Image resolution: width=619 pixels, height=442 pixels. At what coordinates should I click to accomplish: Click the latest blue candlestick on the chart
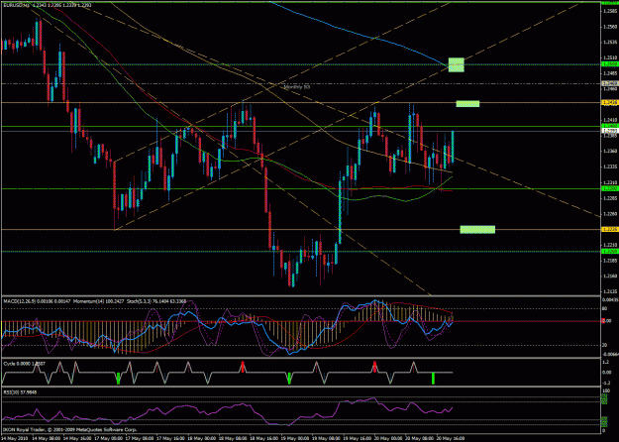coord(453,146)
